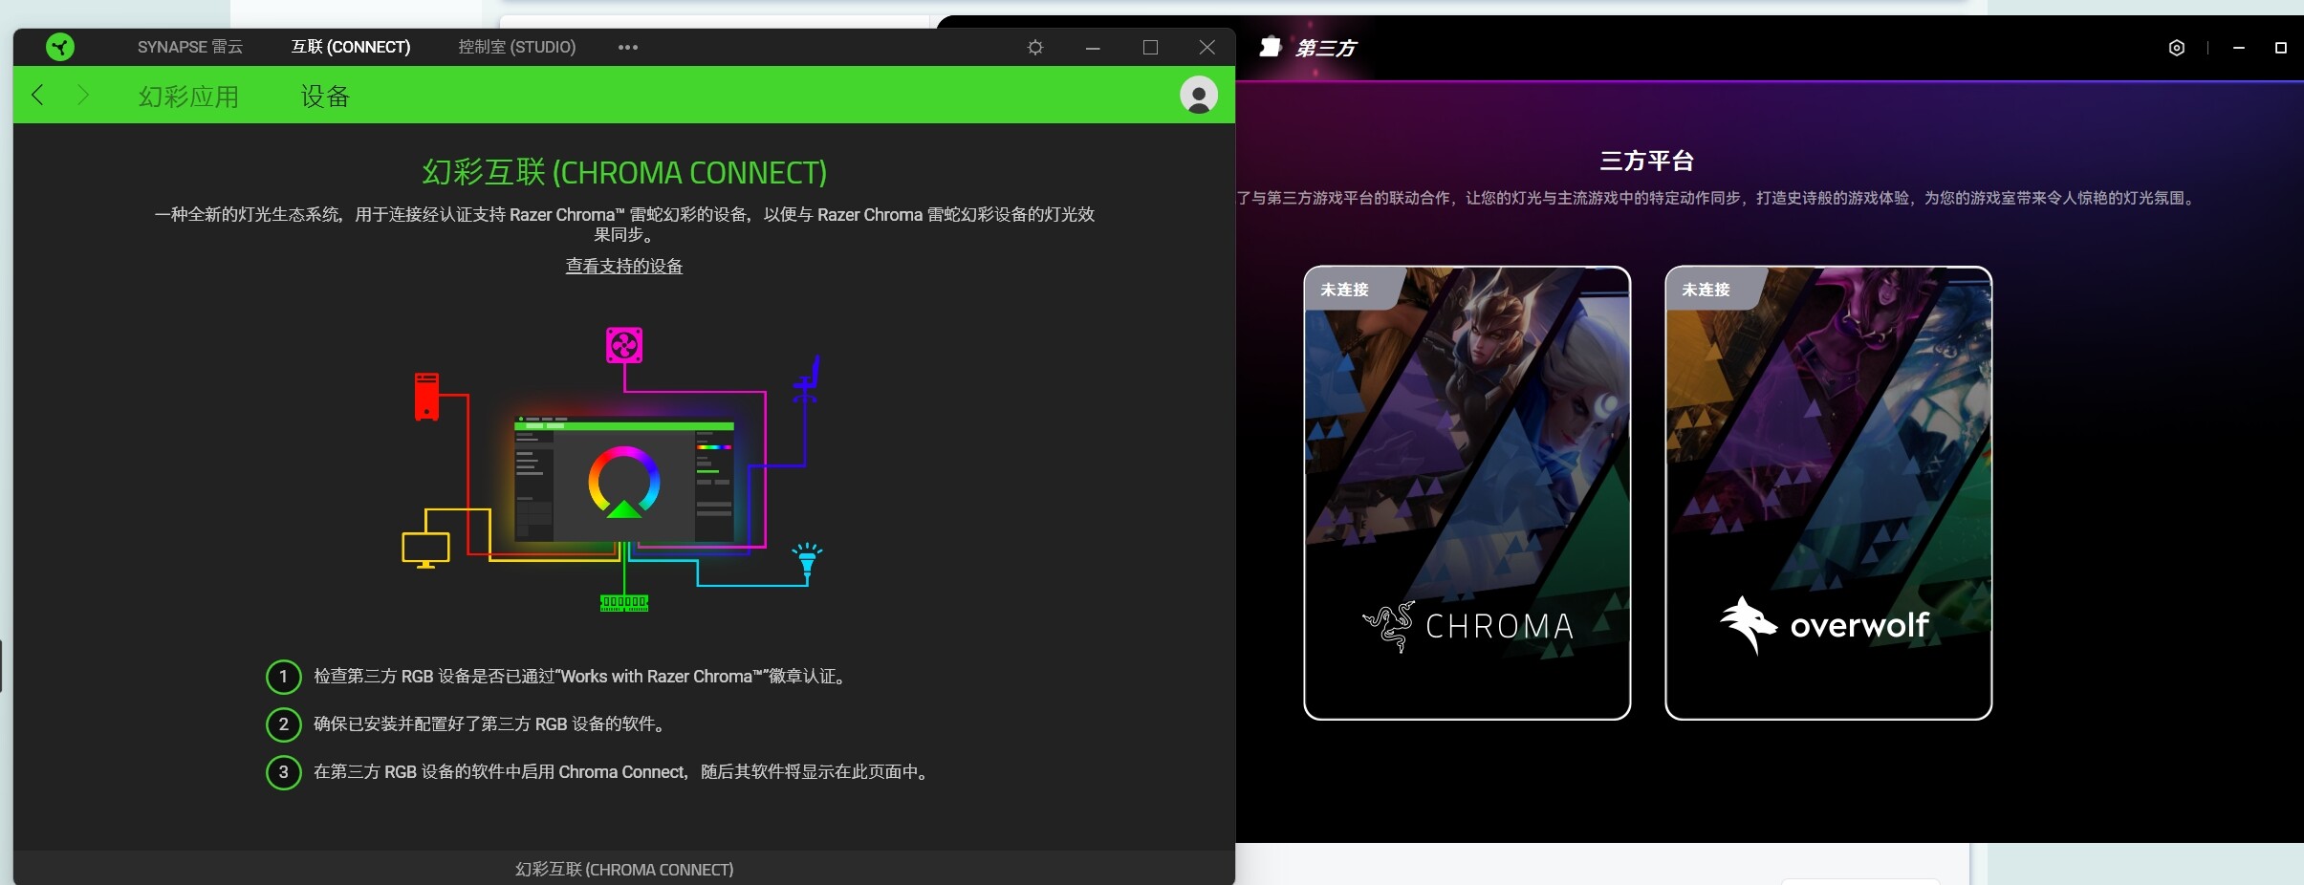
Task: Maximize the Razer Synapse window
Action: (x=1150, y=47)
